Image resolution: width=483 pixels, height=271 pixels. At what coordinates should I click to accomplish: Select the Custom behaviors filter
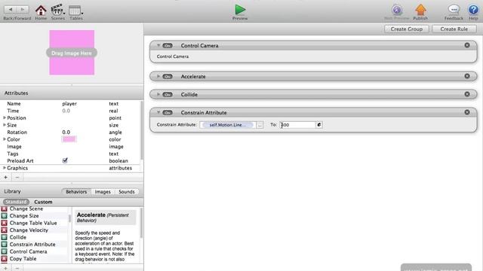(43, 202)
